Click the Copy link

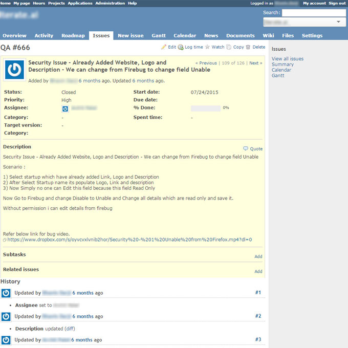coord(238,47)
